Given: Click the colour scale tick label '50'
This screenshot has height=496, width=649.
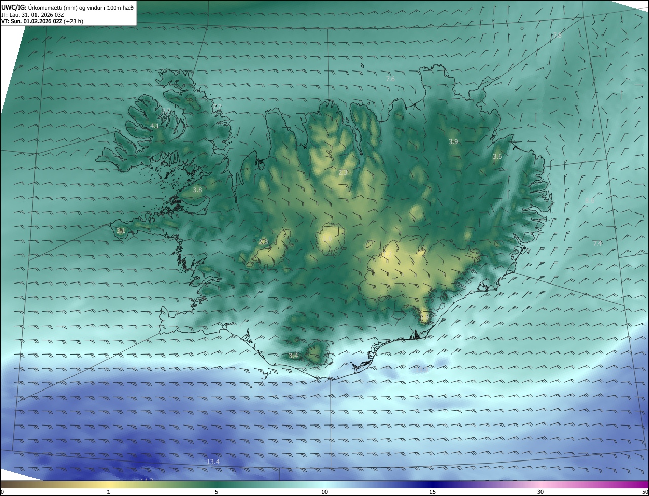Looking at the screenshot, I should coord(645,492).
